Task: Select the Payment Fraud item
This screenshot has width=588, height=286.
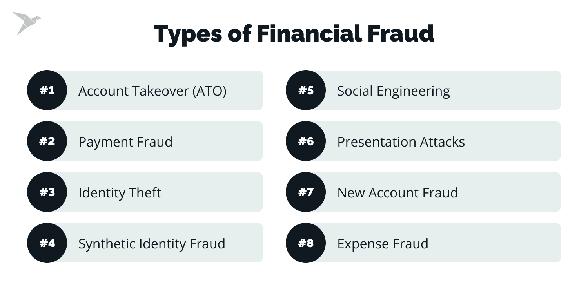Action: click(x=125, y=142)
